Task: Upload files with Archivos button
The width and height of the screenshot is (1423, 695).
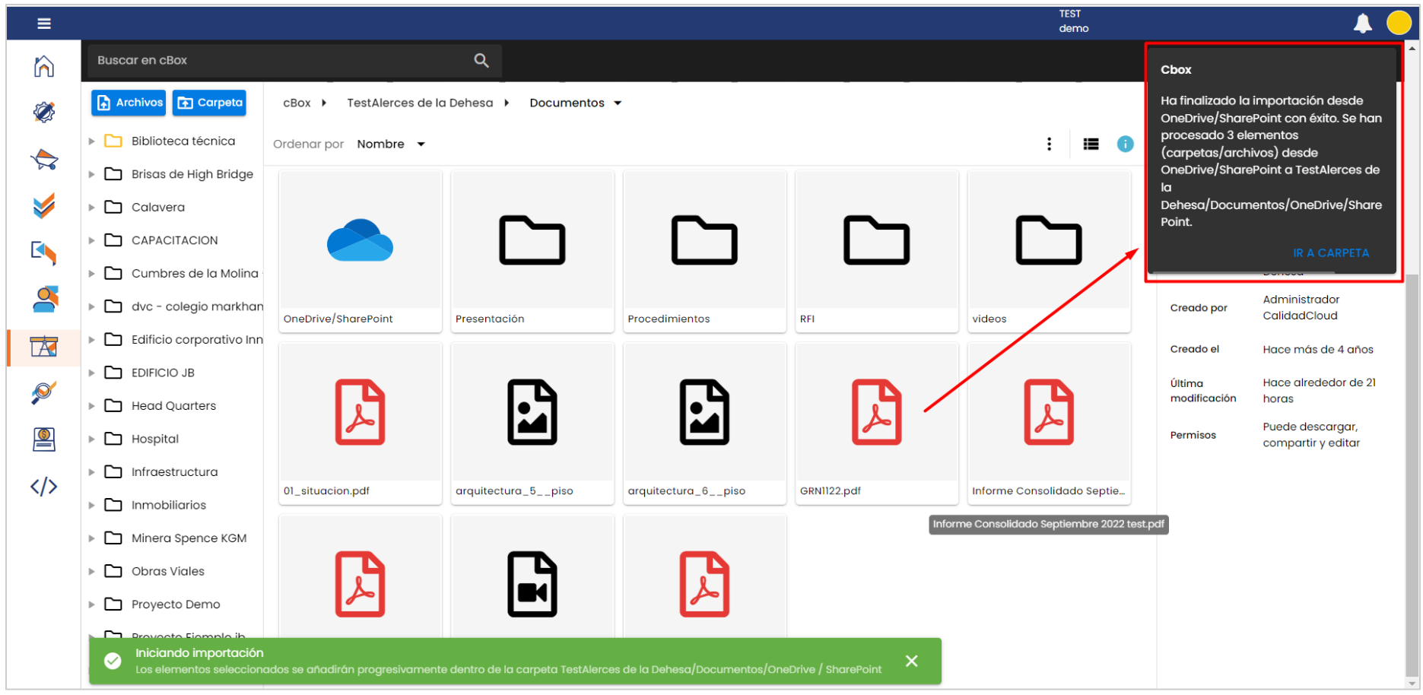Action: pyautogui.click(x=129, y=103)
